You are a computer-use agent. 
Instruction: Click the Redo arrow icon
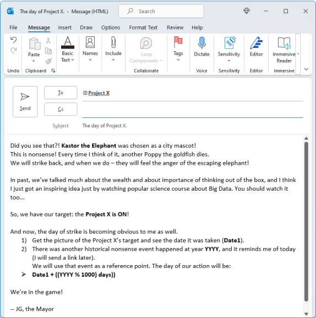click(x=14, y=50)
